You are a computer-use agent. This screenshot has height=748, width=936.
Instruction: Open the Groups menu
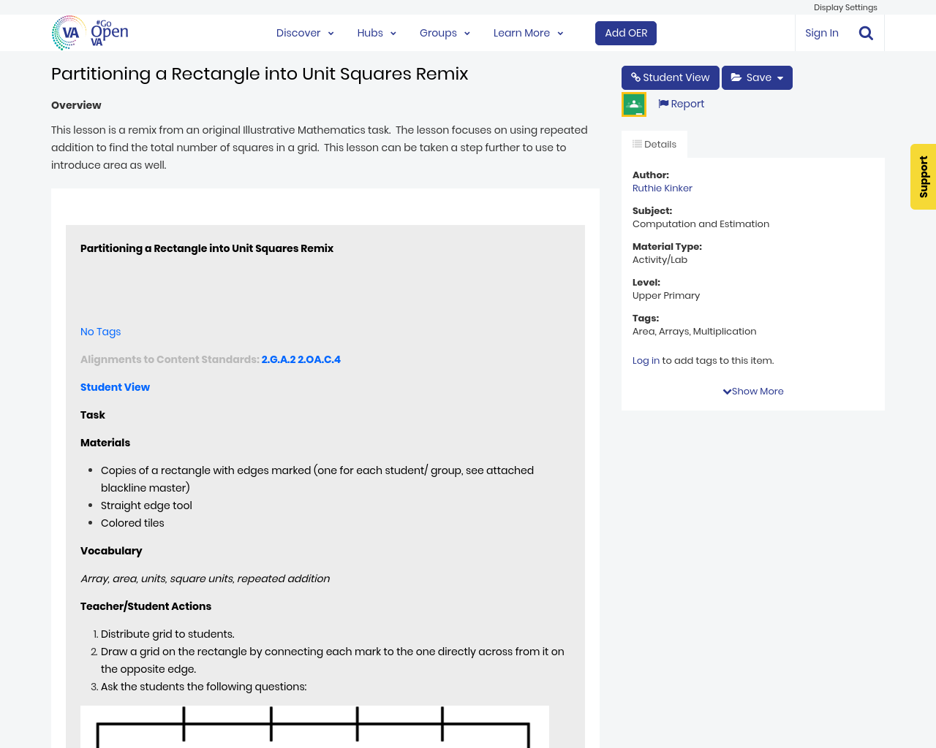coord(445,33)
